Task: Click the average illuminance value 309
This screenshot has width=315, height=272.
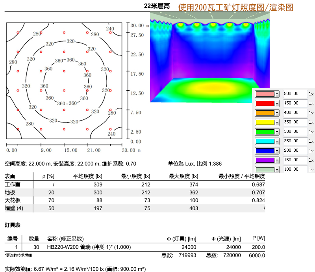Action: (x=98, y=185)
